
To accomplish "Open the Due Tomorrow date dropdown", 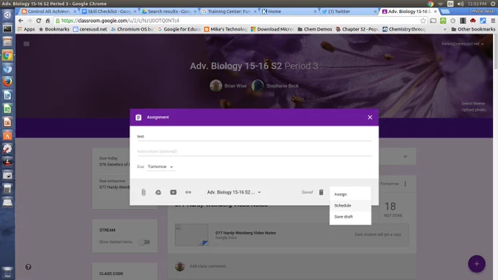I will tap(160, 167).
